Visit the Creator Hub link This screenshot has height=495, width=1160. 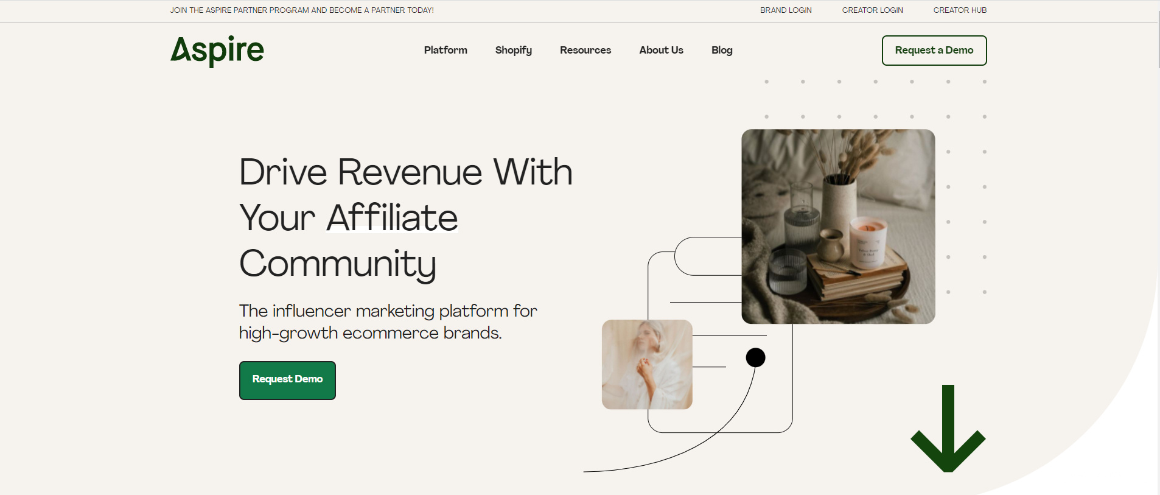960,10
